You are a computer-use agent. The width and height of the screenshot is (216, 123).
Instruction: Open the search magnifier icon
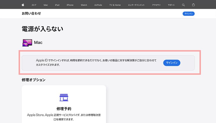point(183,5)
